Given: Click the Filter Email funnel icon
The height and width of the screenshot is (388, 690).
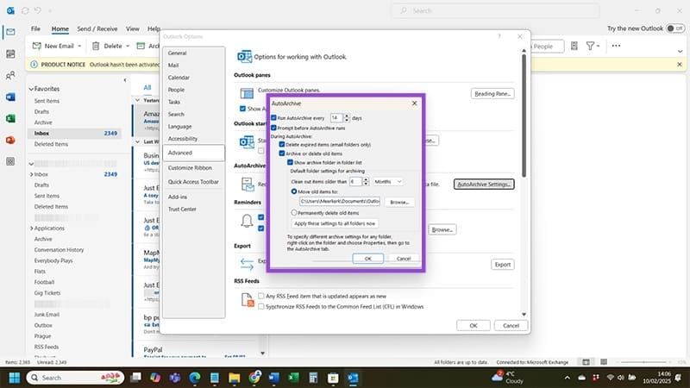Looking at the screenshot, I should (590, 46).
